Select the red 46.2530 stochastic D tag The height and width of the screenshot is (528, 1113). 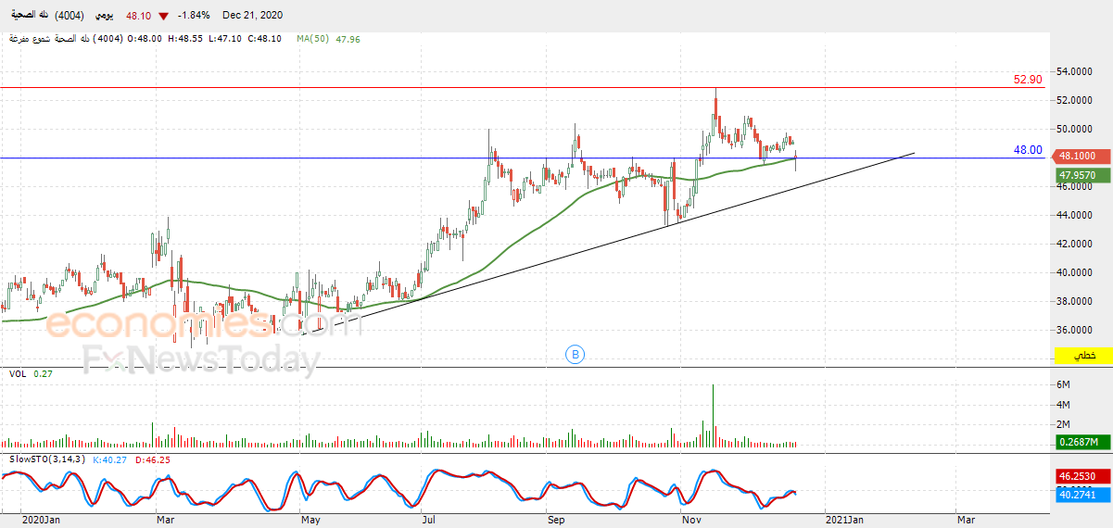[1082, 476]
